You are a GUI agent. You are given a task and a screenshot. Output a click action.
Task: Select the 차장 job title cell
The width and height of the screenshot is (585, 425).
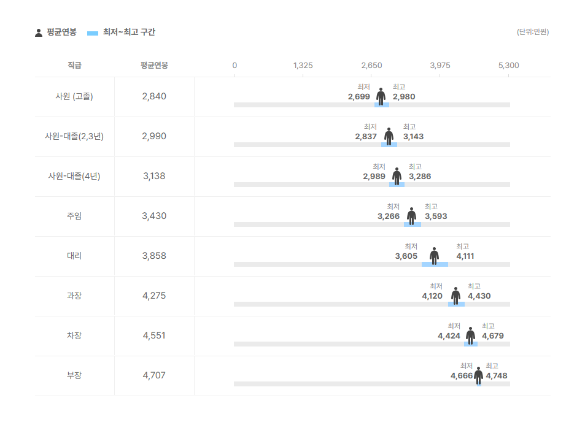coord(74,335)
